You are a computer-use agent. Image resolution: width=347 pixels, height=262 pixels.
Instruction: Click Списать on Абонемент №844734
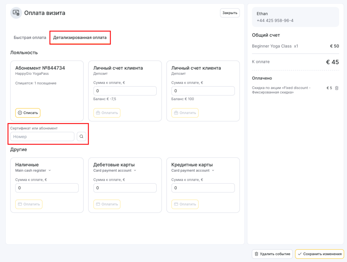coord(28,113)
